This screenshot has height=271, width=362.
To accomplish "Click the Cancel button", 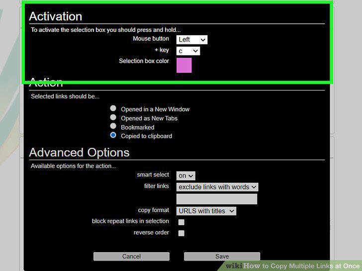I will (131, 257).
